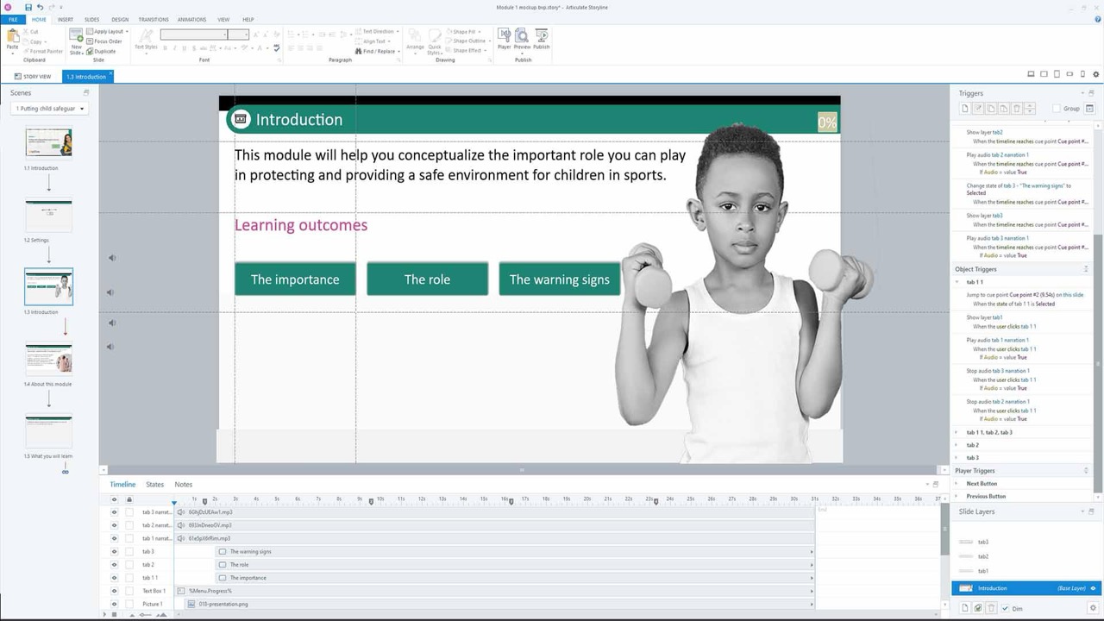
Task: Select the 1.5 'What you will learn' slide thumbnail
Action: [48, 430]
